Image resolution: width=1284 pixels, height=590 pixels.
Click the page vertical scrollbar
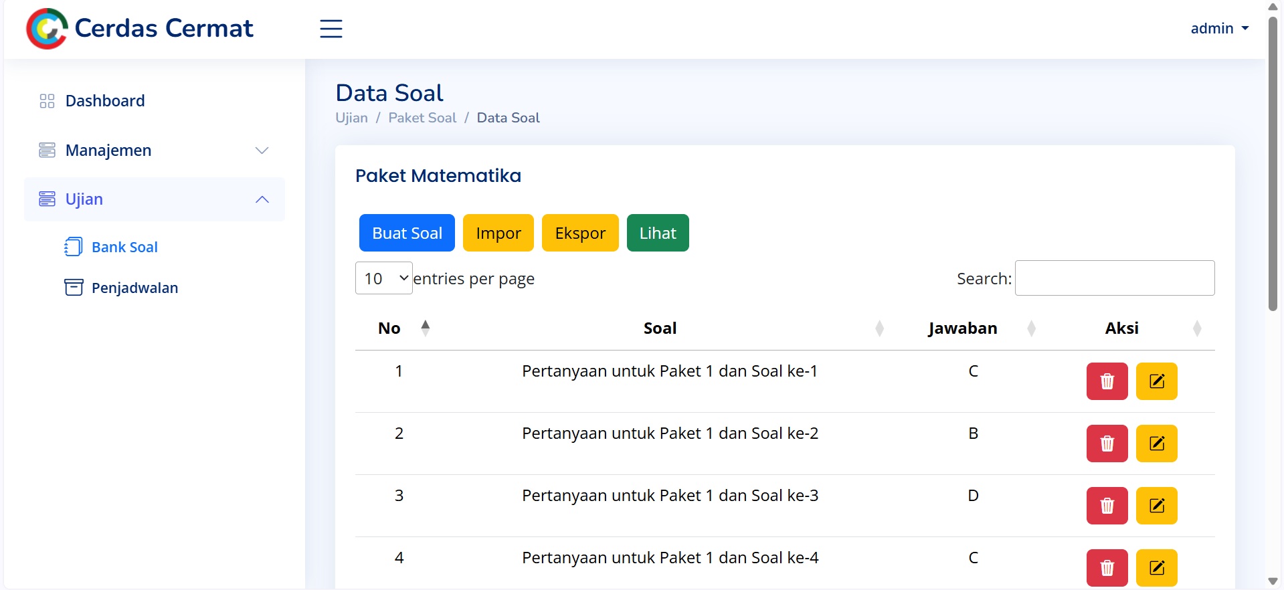[1273, 164]
